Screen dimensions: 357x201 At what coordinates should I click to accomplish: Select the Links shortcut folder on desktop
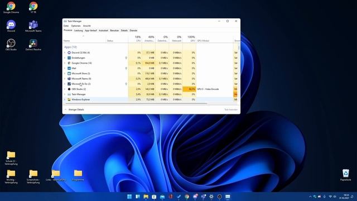pos(56,175)
